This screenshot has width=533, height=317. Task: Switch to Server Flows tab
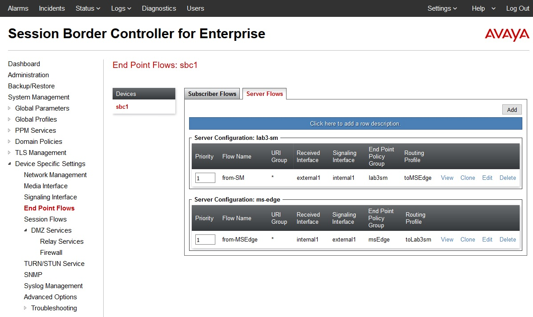click(264, 94)
